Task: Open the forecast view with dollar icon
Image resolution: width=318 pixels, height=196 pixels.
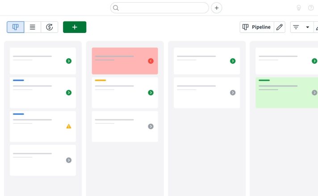Action: point(50,27)
